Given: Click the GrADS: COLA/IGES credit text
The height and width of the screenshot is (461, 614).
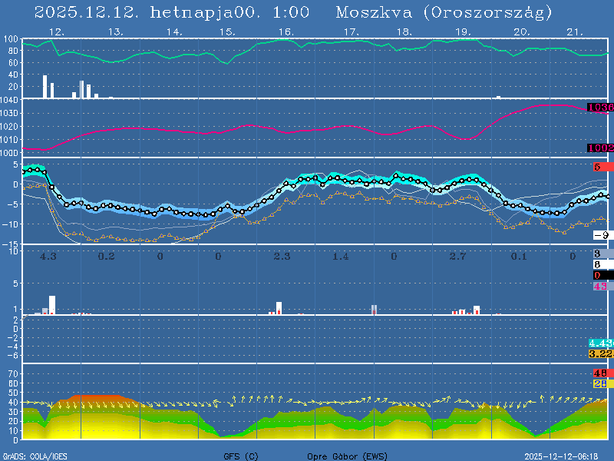Looking at the screenshot, I should pyautogui.click(x=35, y=456).
